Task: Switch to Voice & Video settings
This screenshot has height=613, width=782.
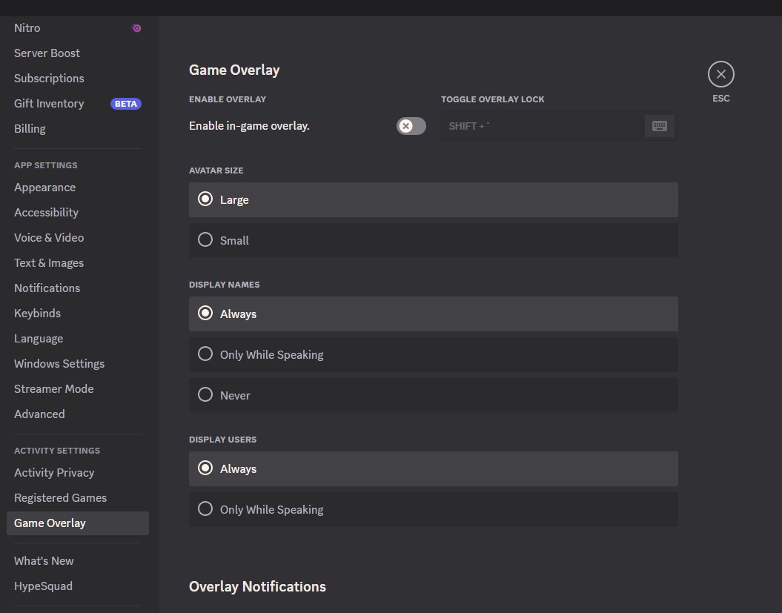Action: point(49,237)
